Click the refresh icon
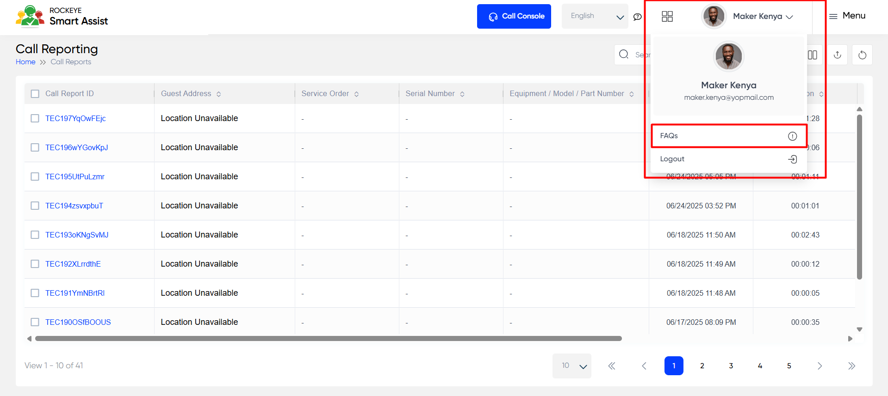Image resolution: width=888 pixels, height=396 pixels. [862, 55]
